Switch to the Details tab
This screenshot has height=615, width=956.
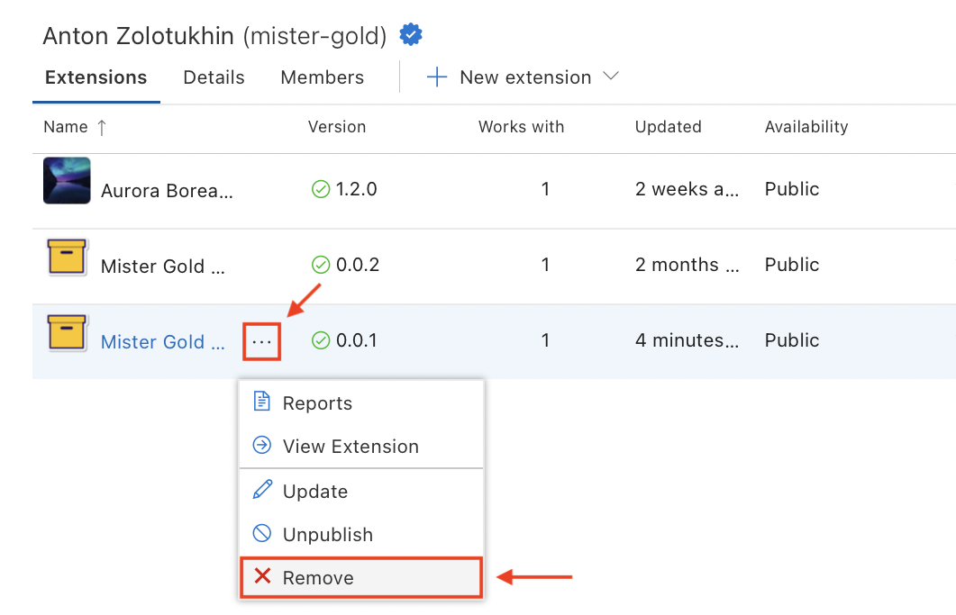pos(214,77)
